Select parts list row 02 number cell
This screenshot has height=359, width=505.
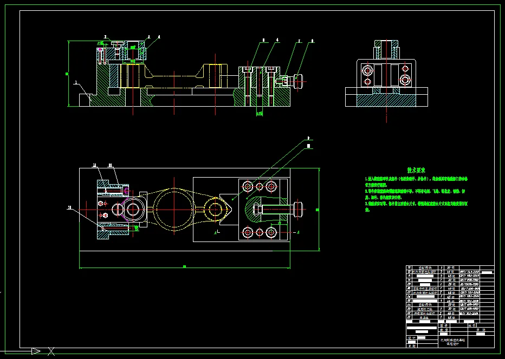[x=409, y=312]
